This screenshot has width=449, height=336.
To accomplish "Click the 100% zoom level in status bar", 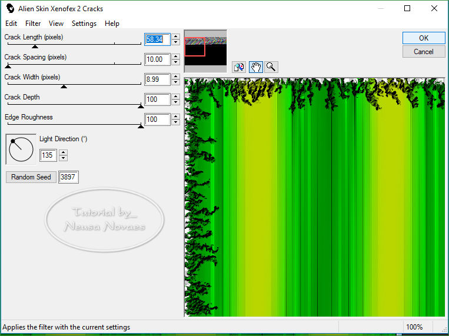I will pos(414,327).
